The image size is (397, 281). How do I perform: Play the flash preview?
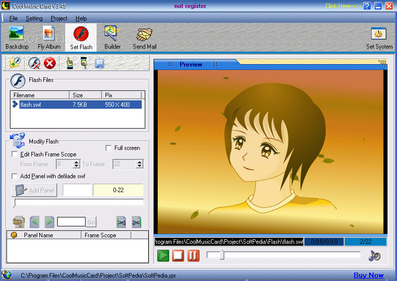163,256
